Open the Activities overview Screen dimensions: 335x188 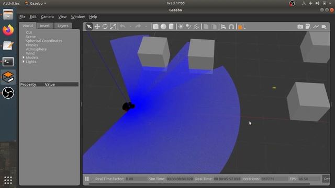(x=11, y=3)
